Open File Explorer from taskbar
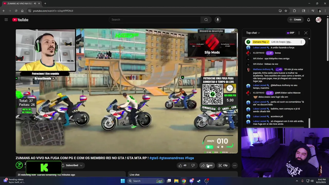Viewport: 329px width, 185px height. [176, 181]
